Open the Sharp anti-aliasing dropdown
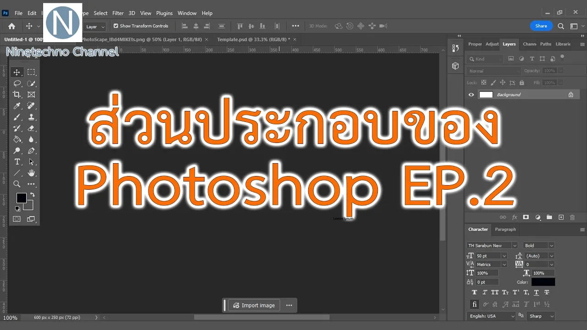Viewport: 587px width, 330px height. click(x=541, y=316)
